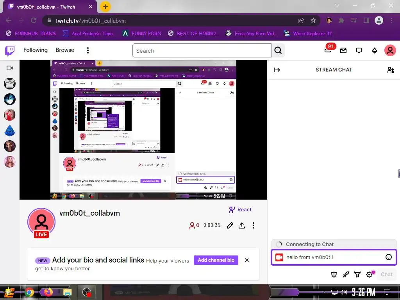Image resolution: width=400 pixels, height=300 pixels.
Task: Go back in browser history
Action: click(x=9, y=20)
